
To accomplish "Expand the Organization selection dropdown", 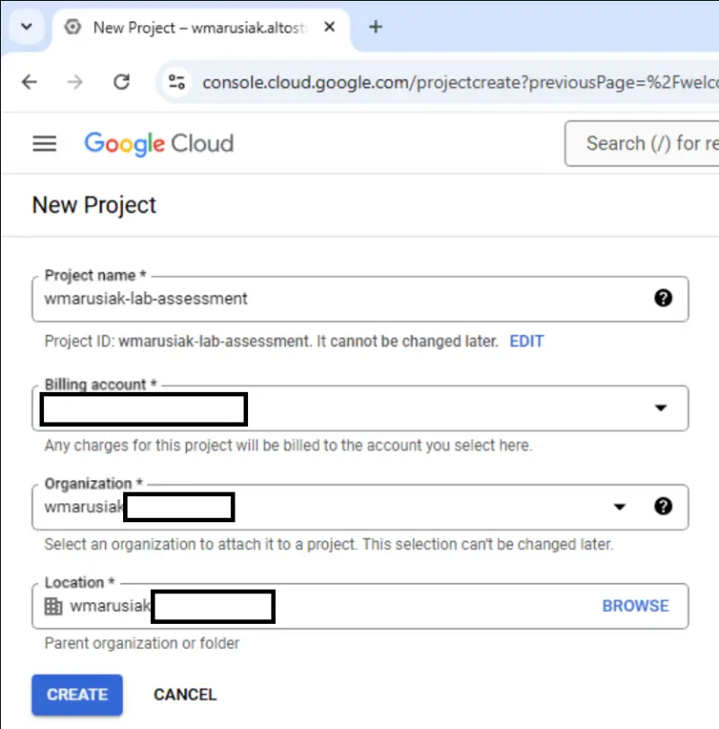I will 619,506.
